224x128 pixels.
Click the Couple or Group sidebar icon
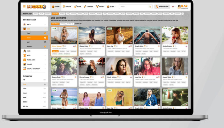[x=25, y=69]
